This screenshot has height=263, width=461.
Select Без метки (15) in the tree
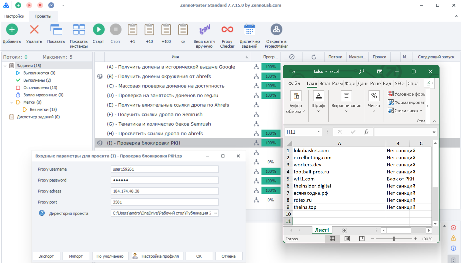43,110
